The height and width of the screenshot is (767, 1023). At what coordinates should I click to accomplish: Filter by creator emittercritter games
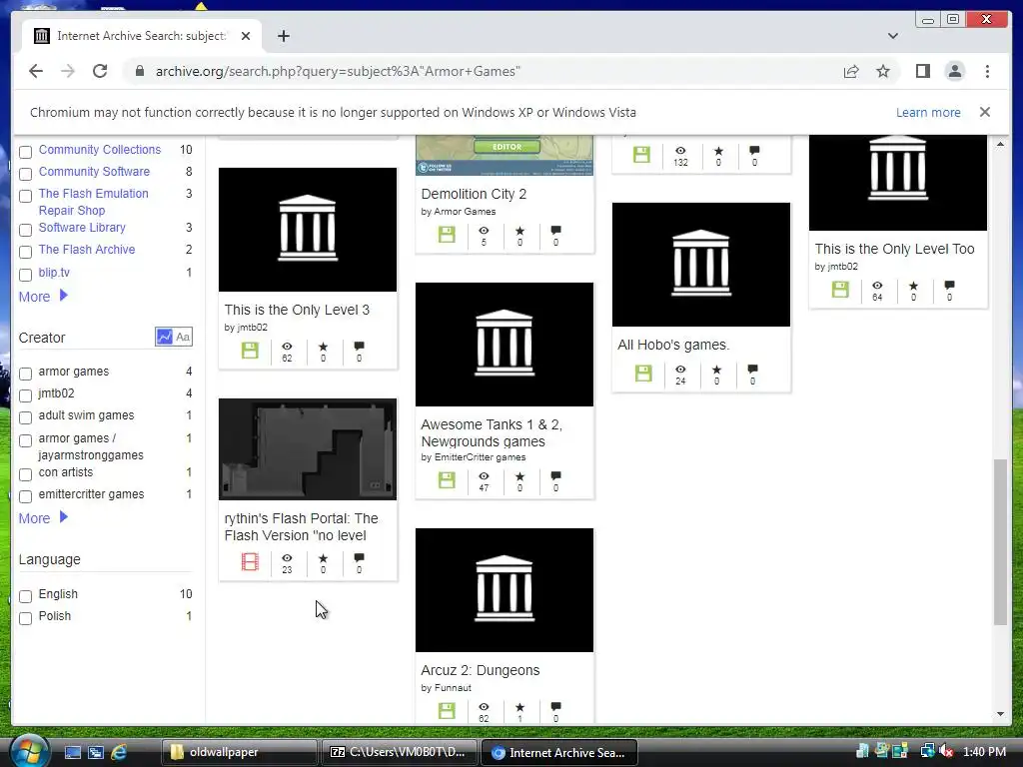click(25, 496)
